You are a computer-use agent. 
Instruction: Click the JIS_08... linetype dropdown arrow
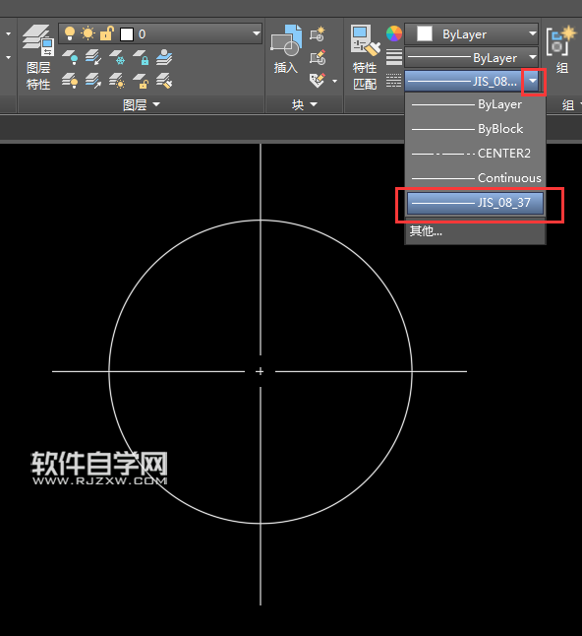click(533, 81)
